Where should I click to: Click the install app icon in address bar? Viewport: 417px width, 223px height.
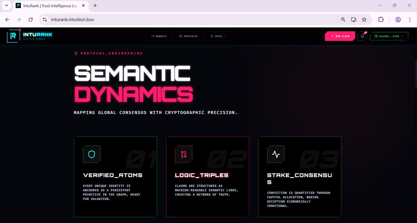coord(354,19)
